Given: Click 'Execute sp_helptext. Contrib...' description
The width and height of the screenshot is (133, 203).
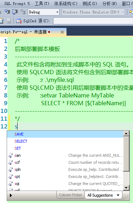Looking at the screenshot, I should click(x=95, y=177).
